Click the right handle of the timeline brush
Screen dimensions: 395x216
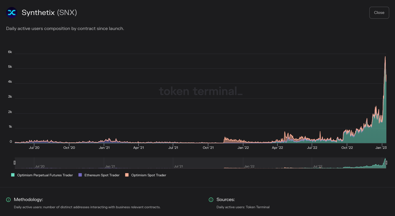[x=386, y=163]
